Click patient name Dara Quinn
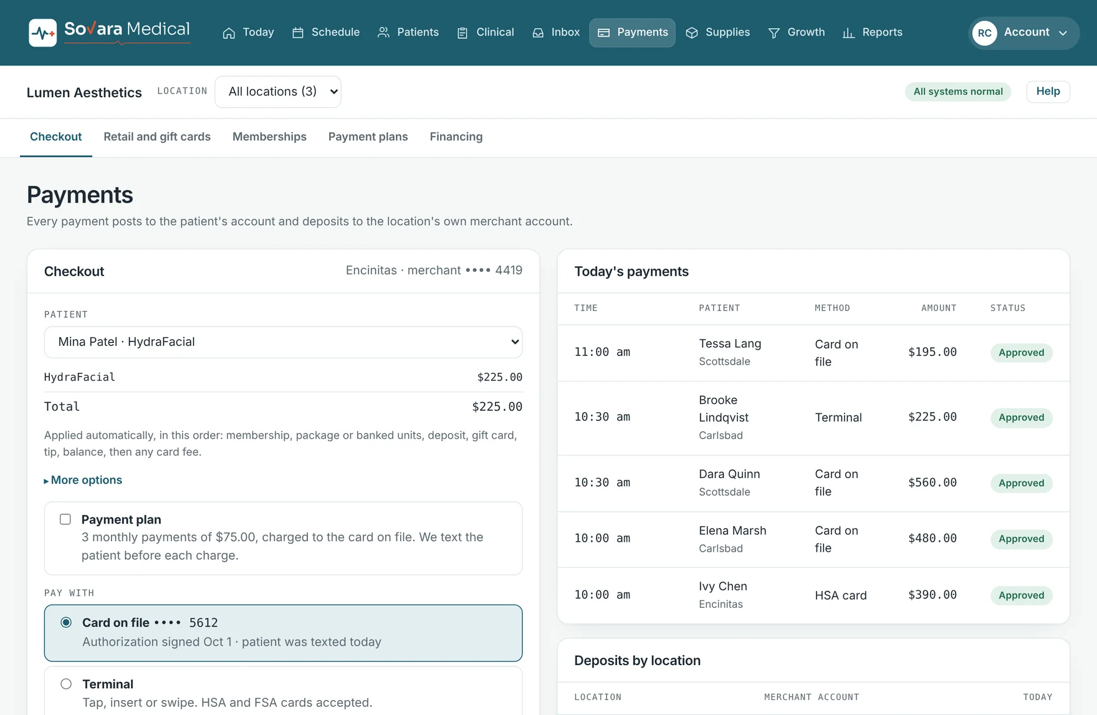Image resolution: width=1097 pixels, height=715 pixels. [x=729, y=474]
